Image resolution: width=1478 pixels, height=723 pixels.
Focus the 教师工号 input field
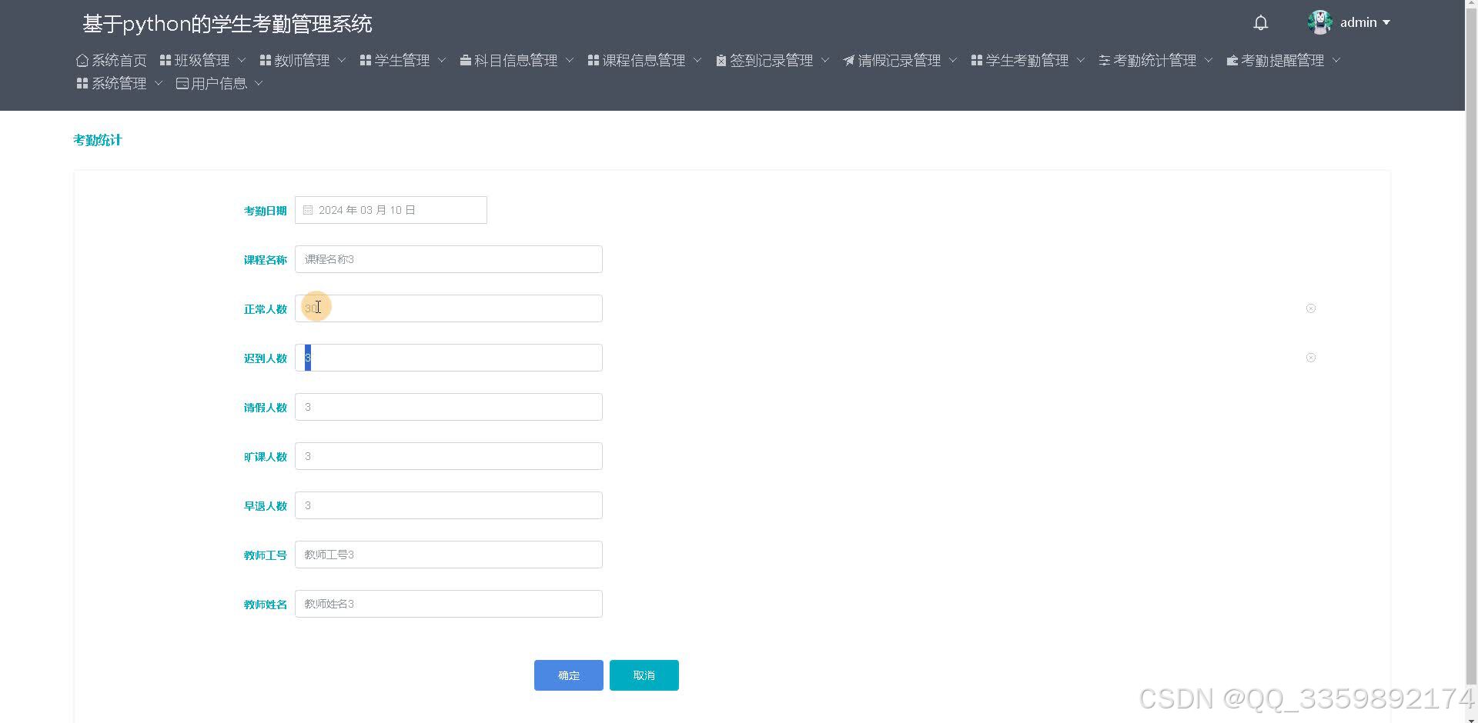click(449, 555)
